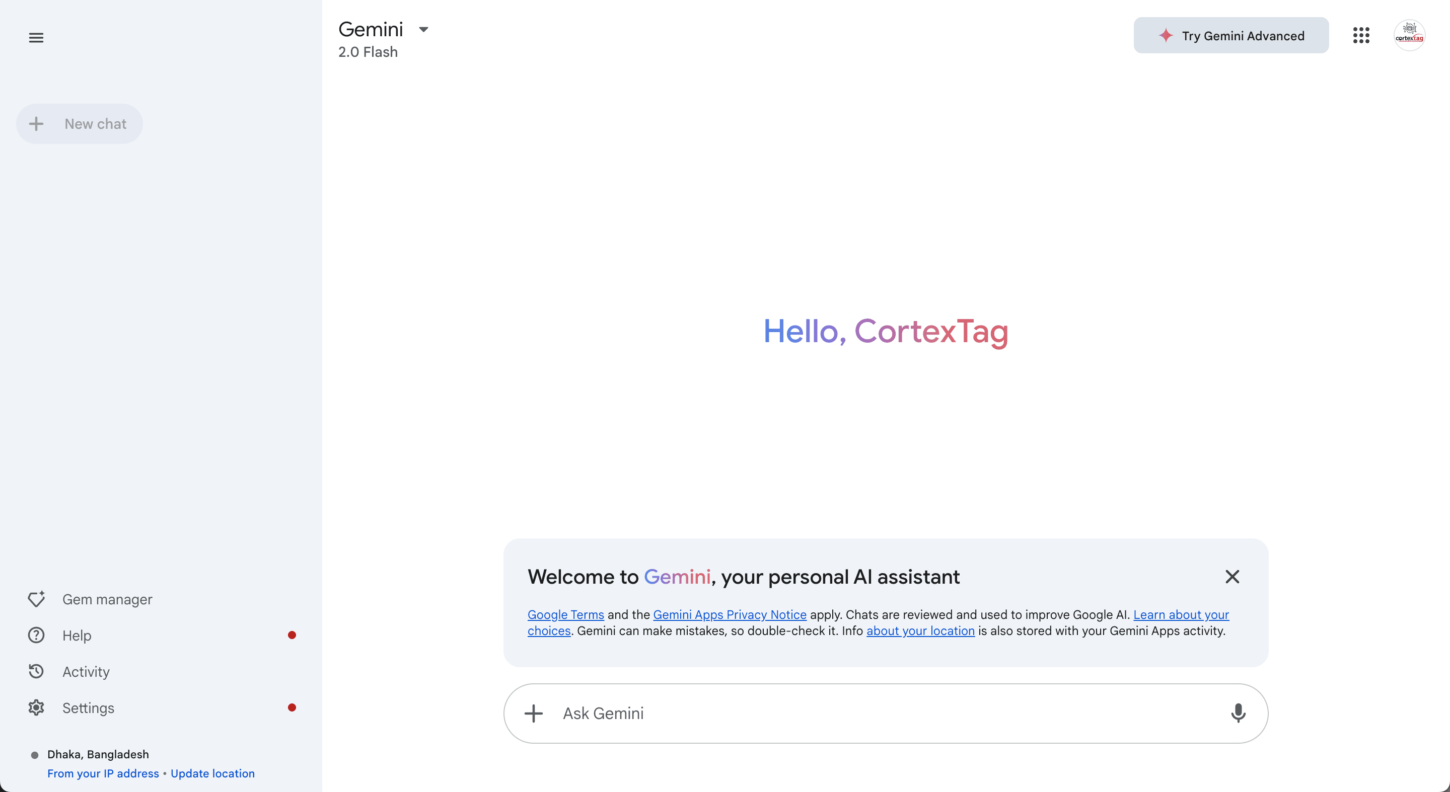Click the plus icon inside Ask Gemini box
This screenshot has height=792, width=1450.
[x=534, y=713]
